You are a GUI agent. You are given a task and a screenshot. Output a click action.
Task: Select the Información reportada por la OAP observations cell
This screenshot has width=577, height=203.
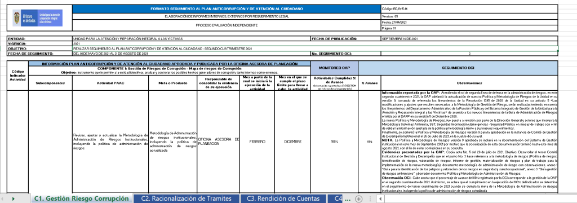469,142
